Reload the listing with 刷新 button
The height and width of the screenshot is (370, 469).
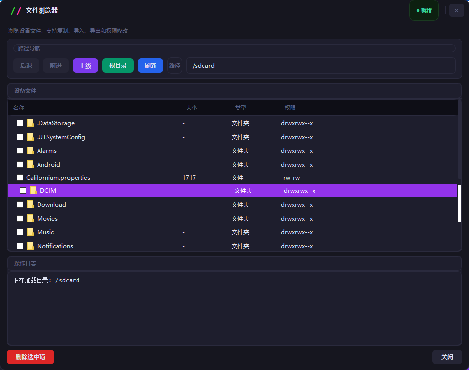[x=151, y=66]
